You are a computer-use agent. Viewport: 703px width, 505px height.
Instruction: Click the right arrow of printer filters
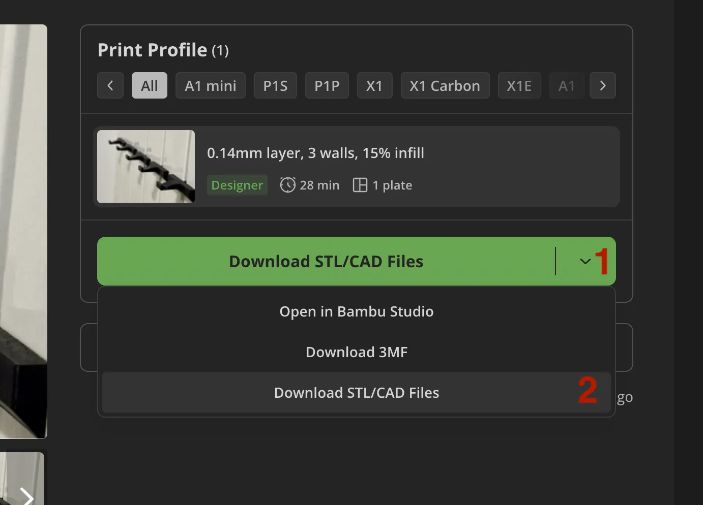tap(603, 85)
